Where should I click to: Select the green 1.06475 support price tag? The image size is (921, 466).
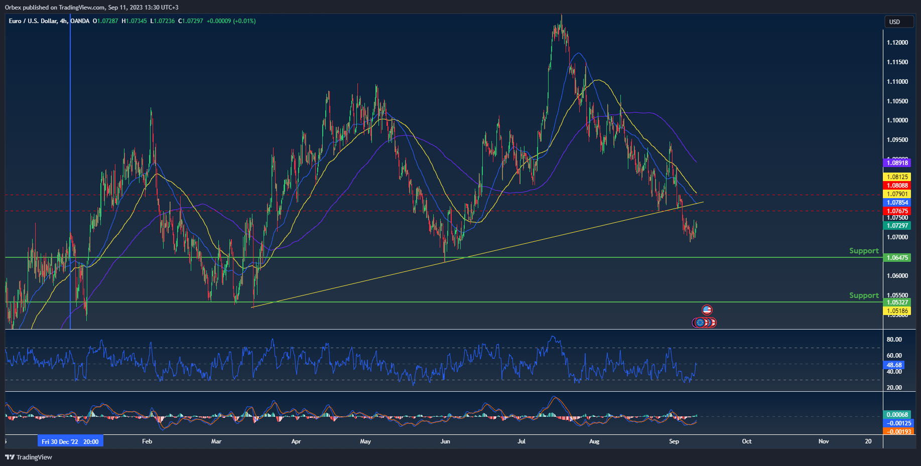897,258
